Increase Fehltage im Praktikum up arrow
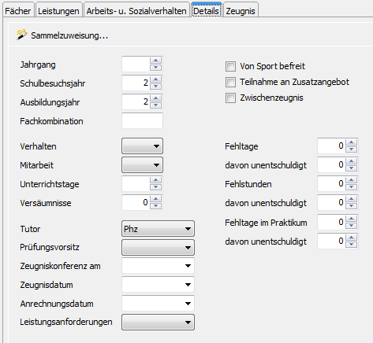This screenshot has height=343, width=373. point(351,219)
